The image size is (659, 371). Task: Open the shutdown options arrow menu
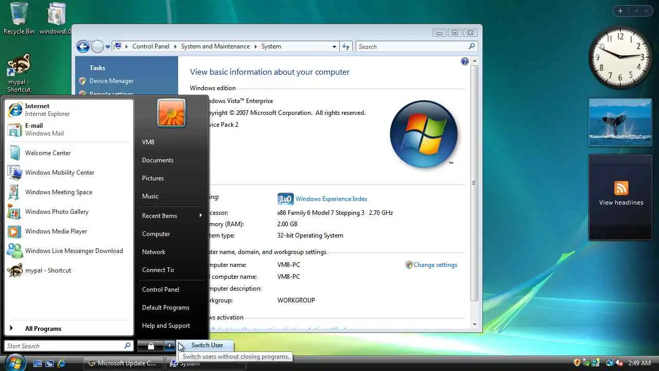tap(170, 346)
